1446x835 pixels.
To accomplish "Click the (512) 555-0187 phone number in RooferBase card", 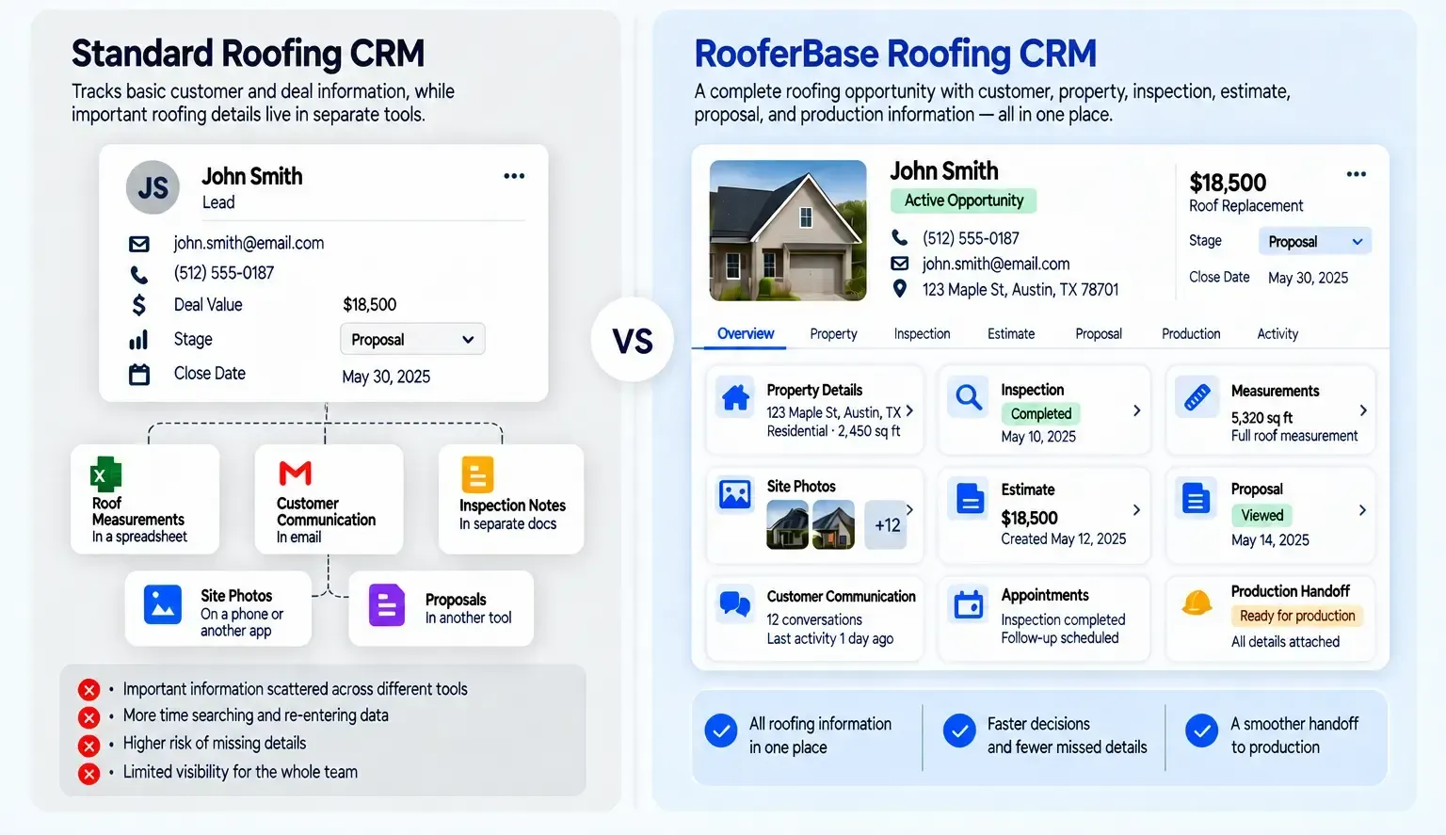I will (971, 239).
